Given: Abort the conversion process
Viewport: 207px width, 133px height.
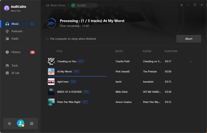Looking at the screenshot, I should [x=189, y=39].
